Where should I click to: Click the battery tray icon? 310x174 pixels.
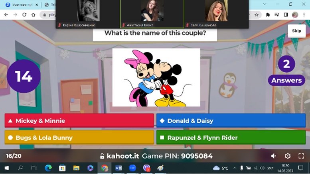[x=249, y=168]
